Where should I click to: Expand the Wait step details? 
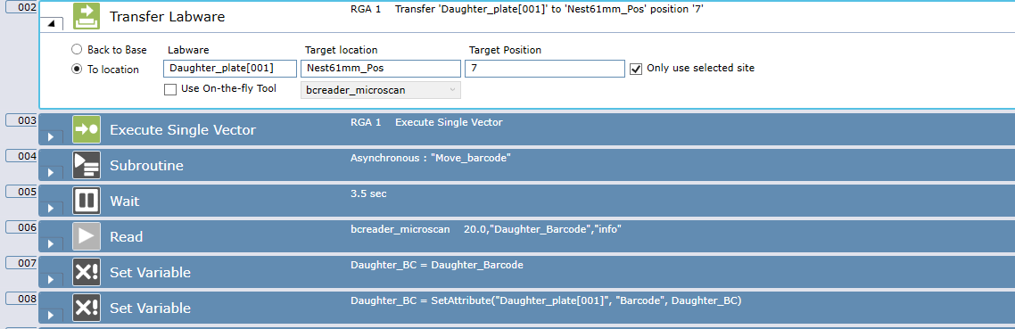51,209
